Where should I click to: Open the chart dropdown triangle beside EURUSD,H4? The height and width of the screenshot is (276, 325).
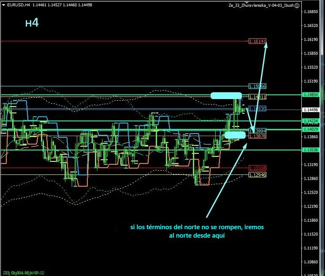coord(3,5)
